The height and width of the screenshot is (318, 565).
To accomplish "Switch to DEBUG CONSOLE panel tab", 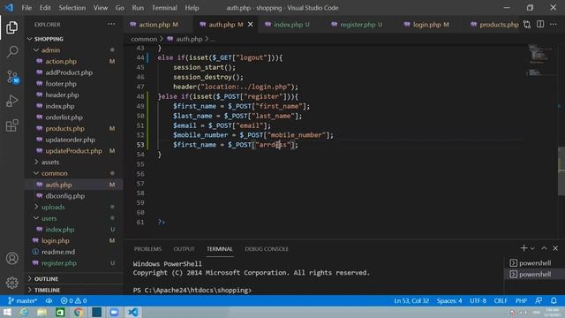I will click(267, 249).
